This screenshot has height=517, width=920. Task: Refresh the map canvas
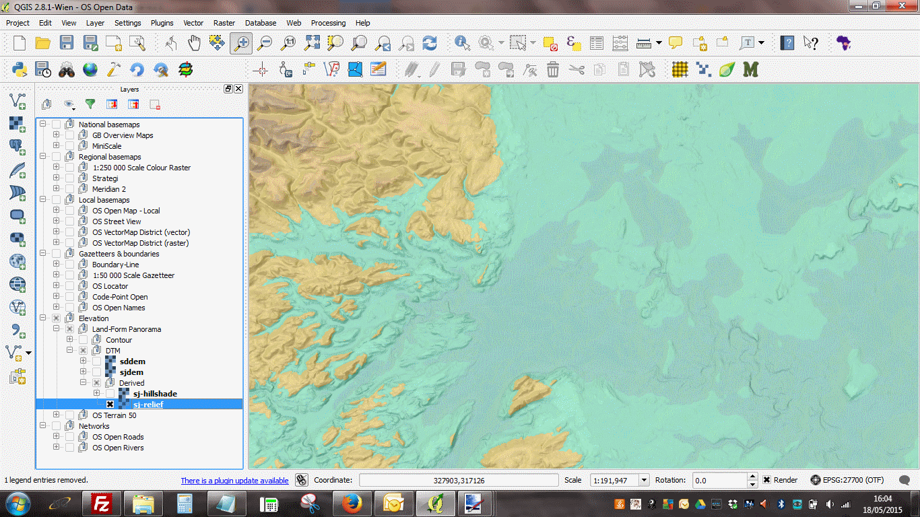430,43
